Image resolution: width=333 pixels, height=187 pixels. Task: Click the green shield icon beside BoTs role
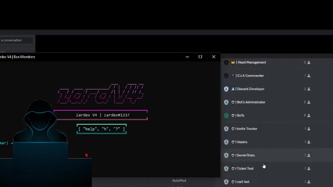coord(226,115)
